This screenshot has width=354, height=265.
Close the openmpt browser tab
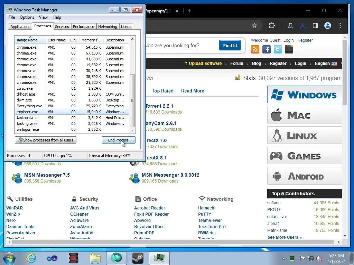[x=177, y=11]
